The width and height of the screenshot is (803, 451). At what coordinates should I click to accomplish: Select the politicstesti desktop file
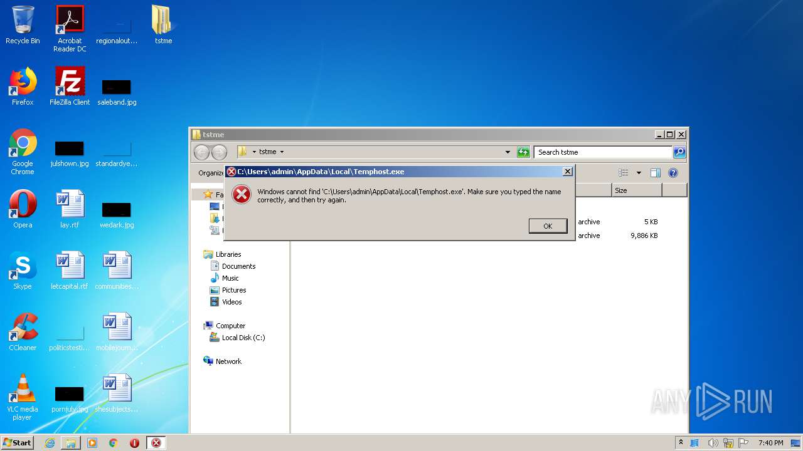(70, 337)
